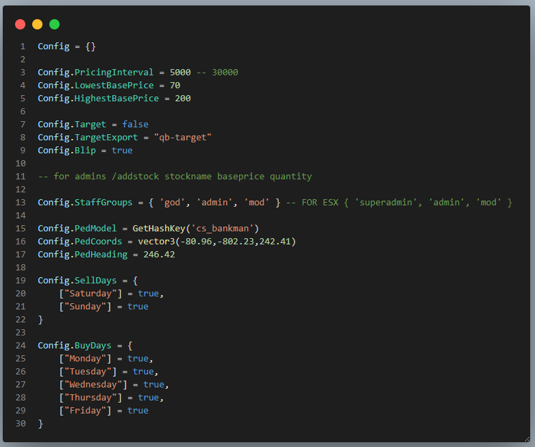Viewport: 535px width, 447px height.
Task: Click the empty braces on line 1
Action: tap(90, 47)
